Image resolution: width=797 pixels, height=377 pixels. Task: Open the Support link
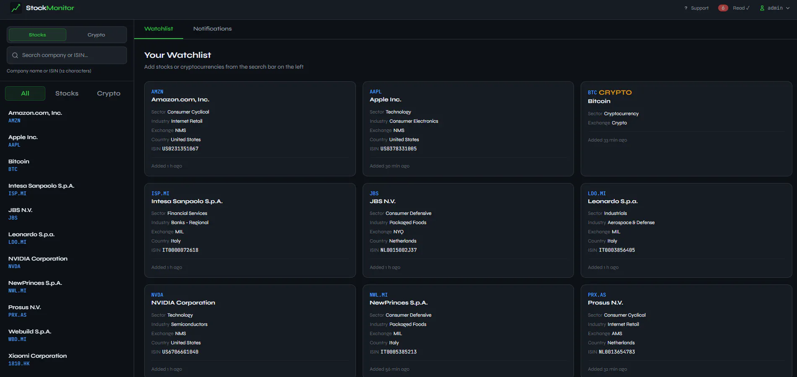[x=700, y=8]
